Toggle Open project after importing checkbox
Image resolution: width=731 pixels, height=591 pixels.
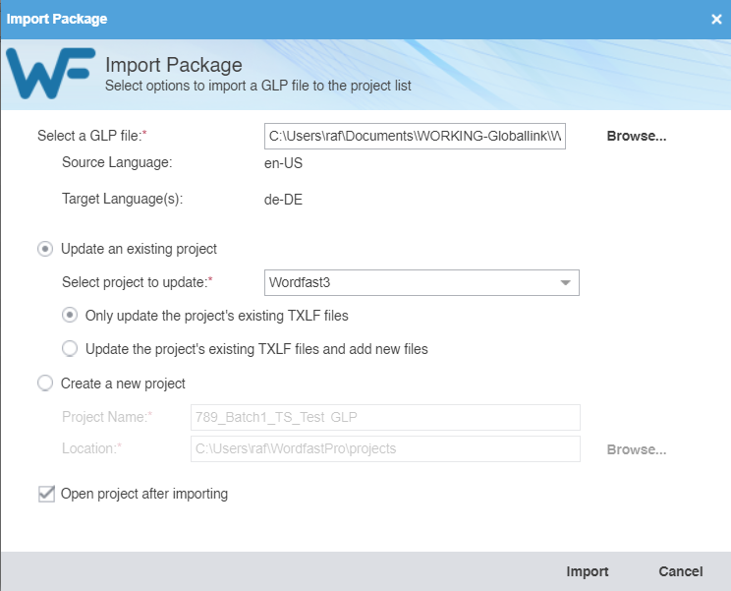46,495
